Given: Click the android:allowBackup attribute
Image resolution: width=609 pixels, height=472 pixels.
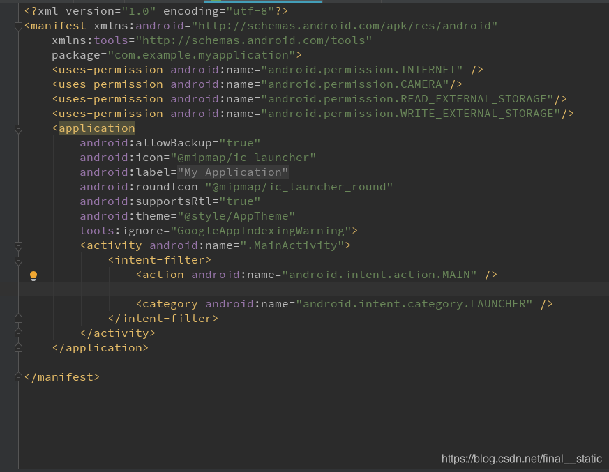Looking at the screenshot, I should coord(146,143).
